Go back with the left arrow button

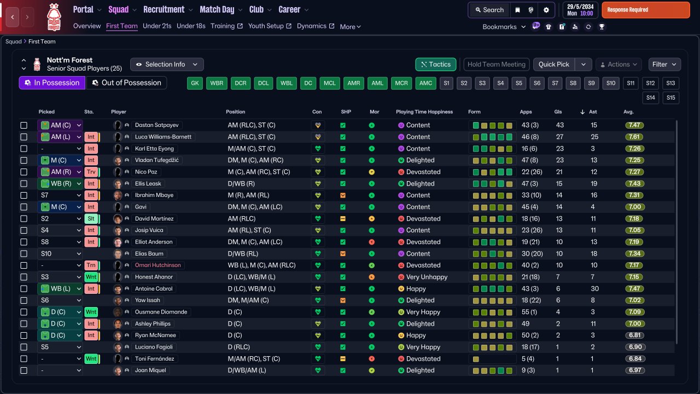[13, 17]
